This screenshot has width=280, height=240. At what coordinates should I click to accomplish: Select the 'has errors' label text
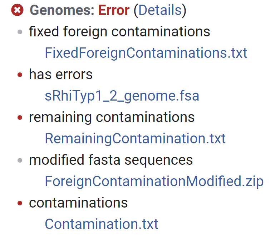61,75
